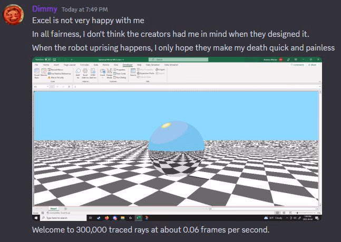Toggle Use Relative References

pyautogui.click(x=60, y=74)
